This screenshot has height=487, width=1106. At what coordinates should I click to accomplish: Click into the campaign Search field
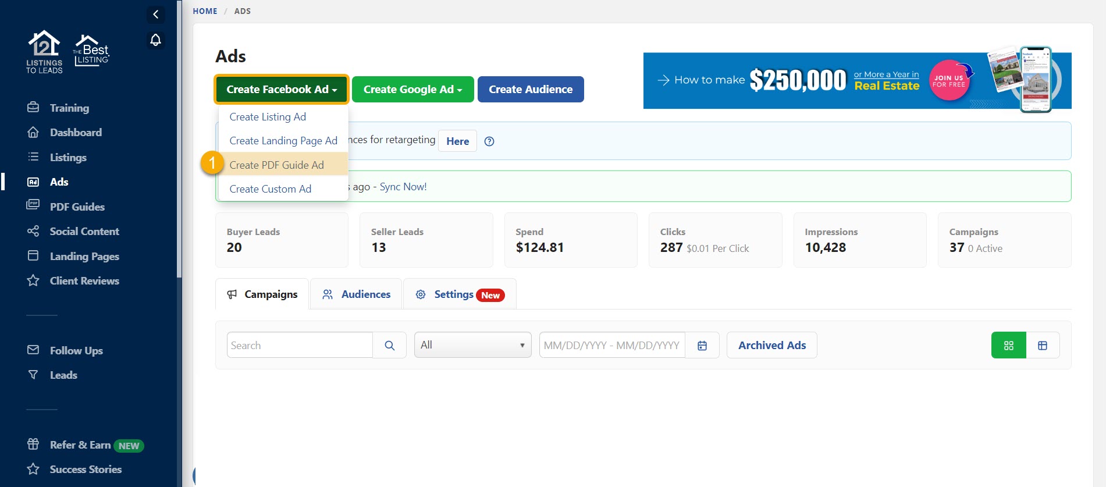(299, 346)
